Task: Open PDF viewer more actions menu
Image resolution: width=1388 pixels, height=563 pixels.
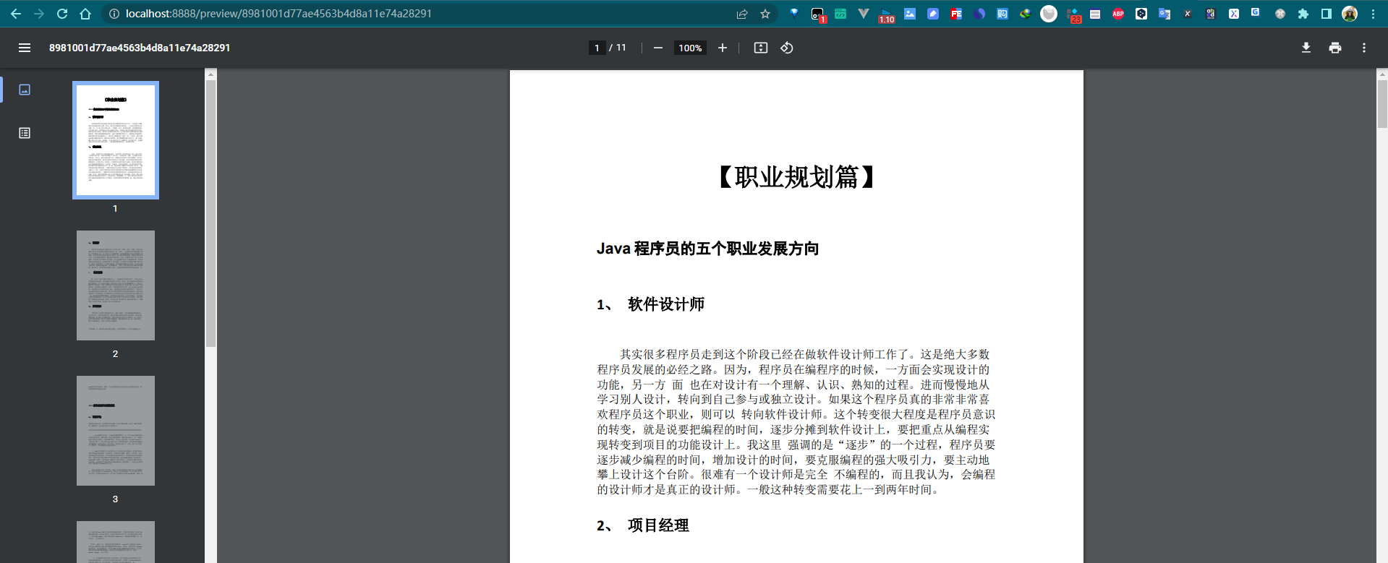Action: coord(1364,48)
